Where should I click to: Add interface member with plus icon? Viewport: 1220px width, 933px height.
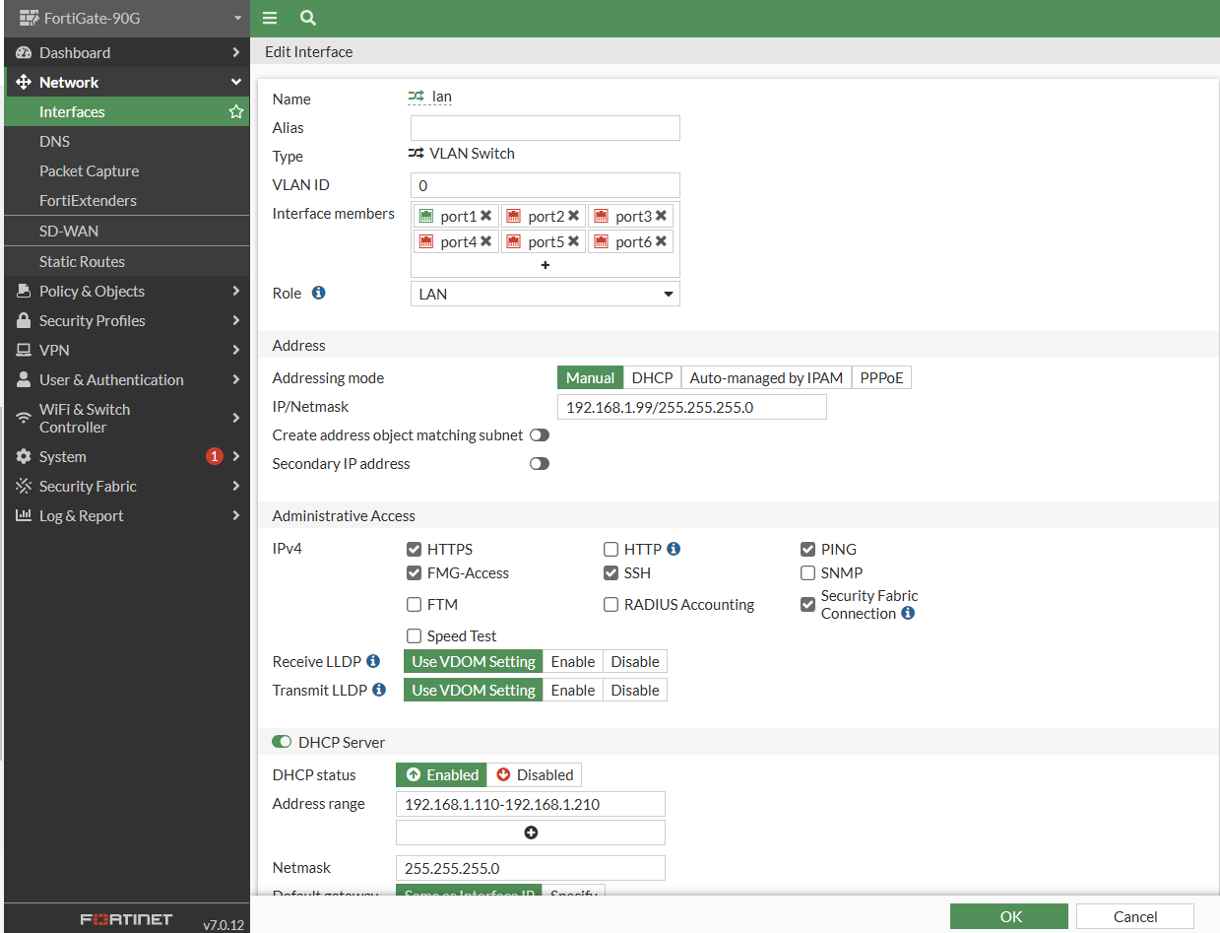546,265
